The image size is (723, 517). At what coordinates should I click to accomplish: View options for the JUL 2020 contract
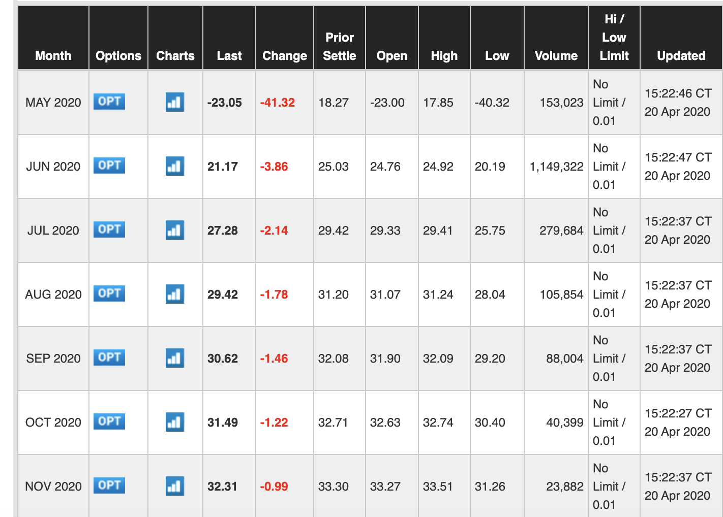pyautogui.click(x=109, y=230)
